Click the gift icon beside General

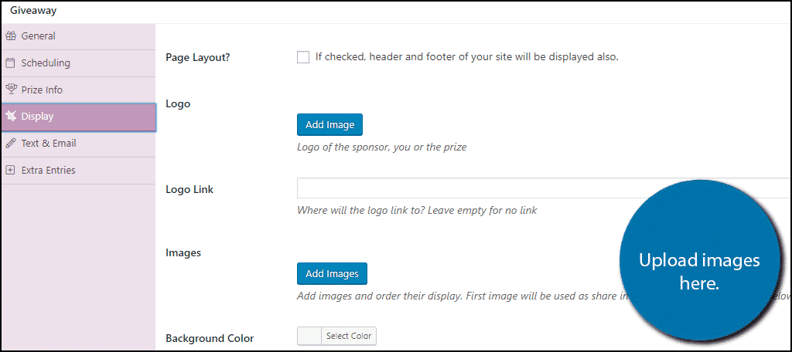tap(10, 36)
